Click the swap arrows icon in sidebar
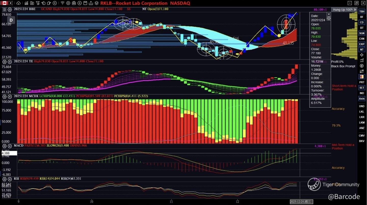367x205 pixels. click(x=361, y=71)
